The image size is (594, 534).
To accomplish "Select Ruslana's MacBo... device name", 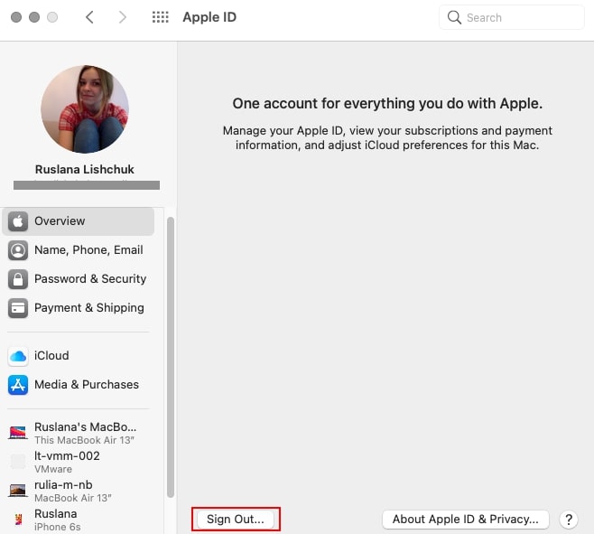I will [85, 427].
